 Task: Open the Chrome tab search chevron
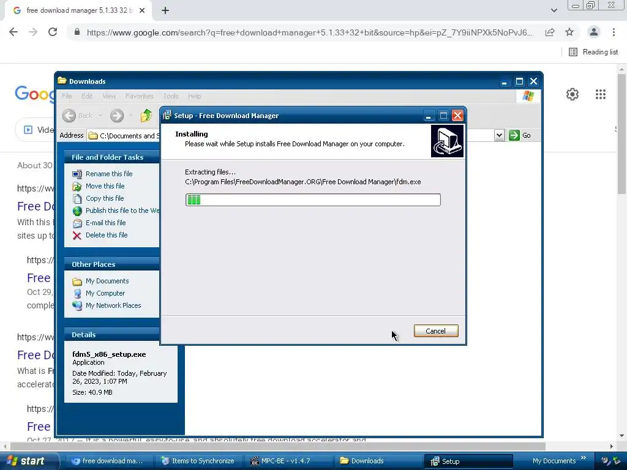pos(554,10)
